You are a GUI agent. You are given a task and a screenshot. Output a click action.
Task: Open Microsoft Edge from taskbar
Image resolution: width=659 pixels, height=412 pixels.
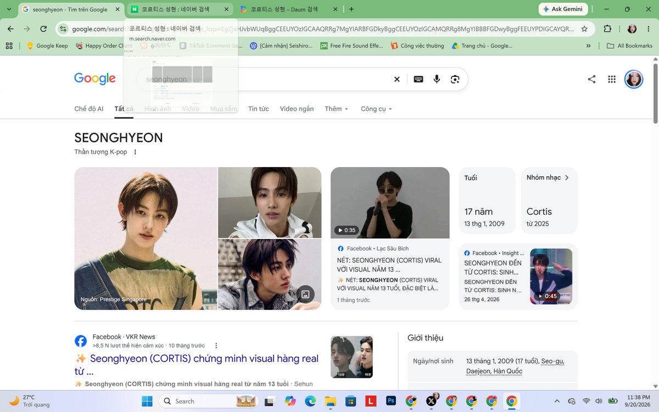(310, 401)
